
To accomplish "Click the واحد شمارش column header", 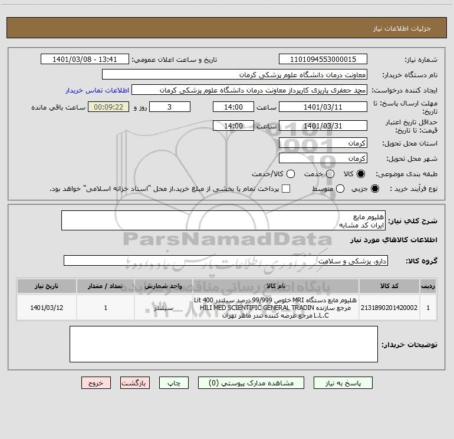I will point(163,286).
